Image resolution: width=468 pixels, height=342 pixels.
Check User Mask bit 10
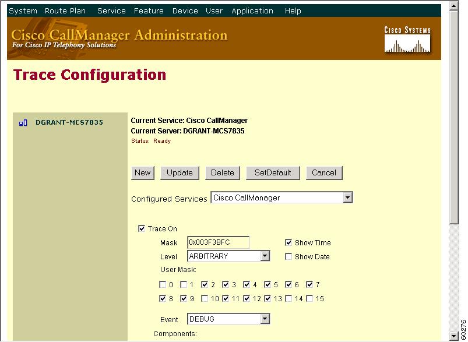(x=205, y=298)
